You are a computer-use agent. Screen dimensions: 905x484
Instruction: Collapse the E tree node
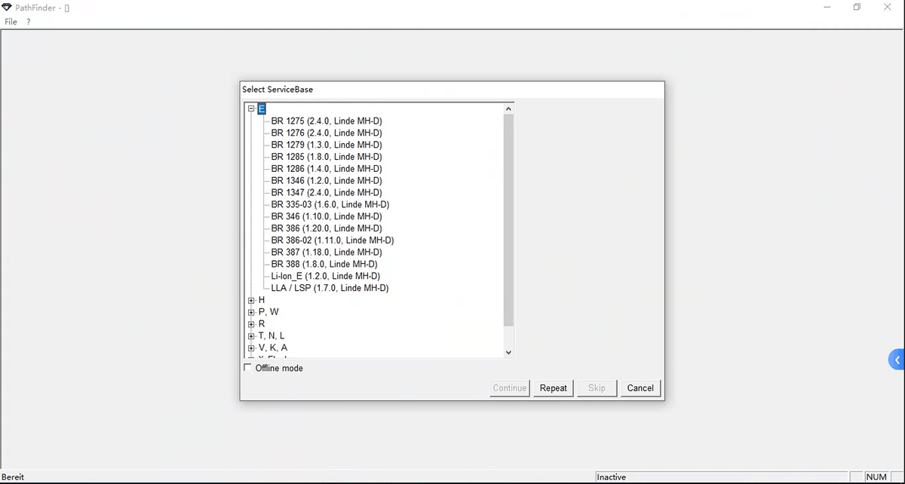(251, 109)
